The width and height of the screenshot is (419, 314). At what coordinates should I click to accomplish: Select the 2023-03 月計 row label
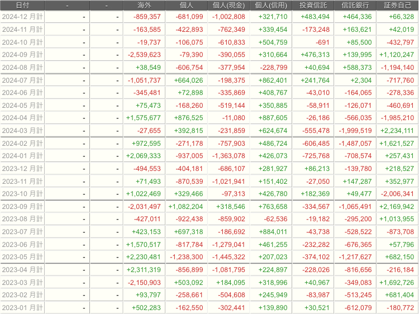tap(22, 283)
